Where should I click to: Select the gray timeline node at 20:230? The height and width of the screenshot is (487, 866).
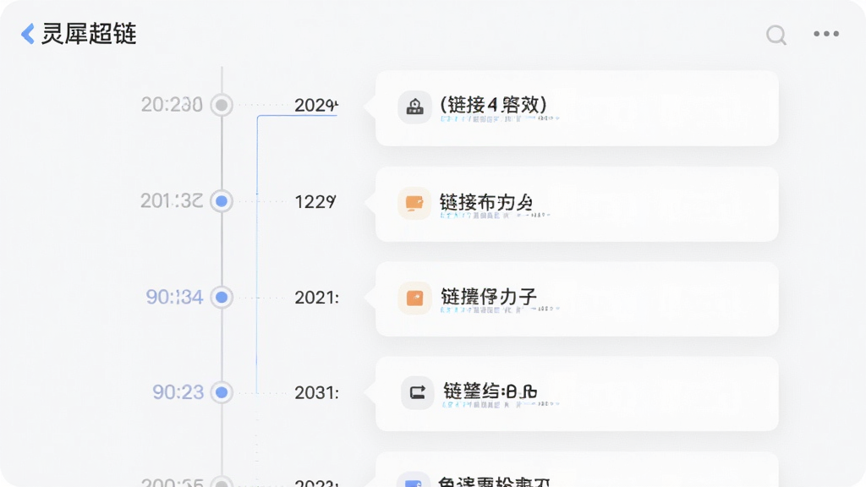[222, 104]
